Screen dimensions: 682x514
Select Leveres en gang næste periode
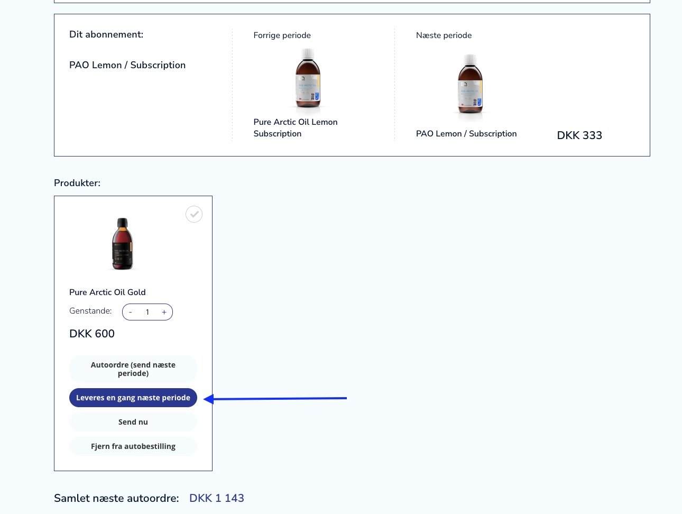point(133,398)
